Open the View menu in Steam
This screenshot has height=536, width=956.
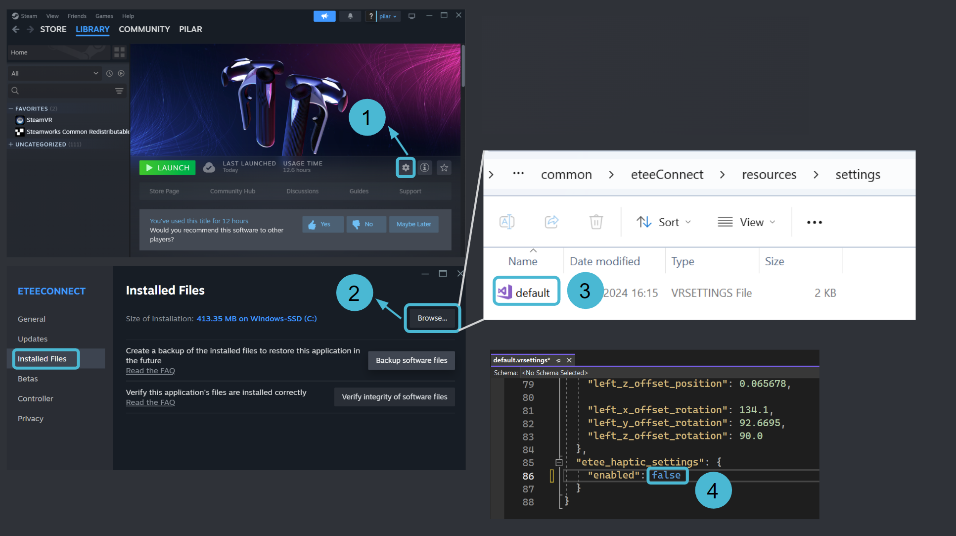(52, 16)
